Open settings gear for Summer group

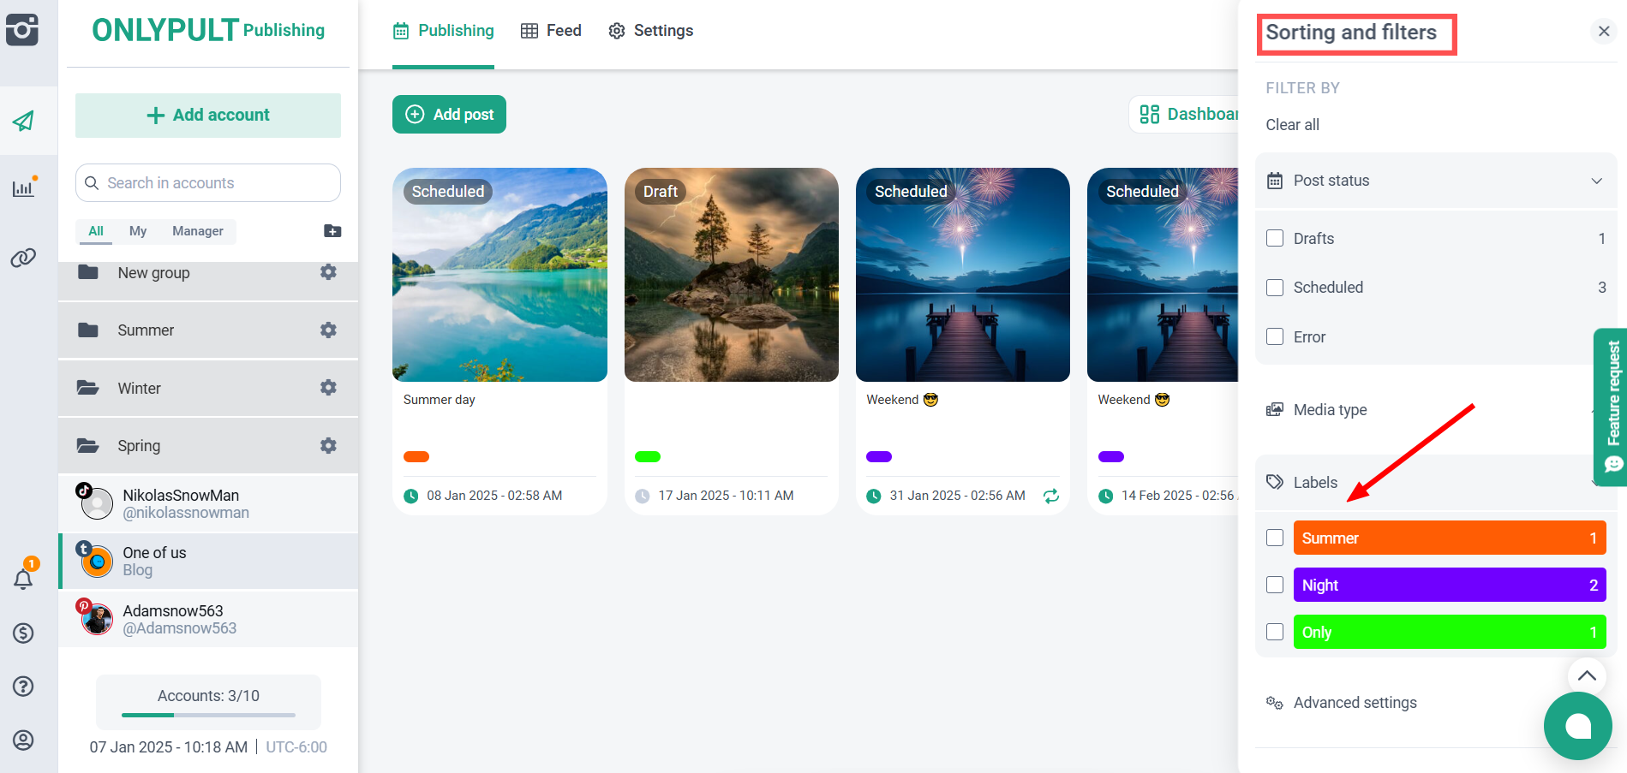[328, 330]
